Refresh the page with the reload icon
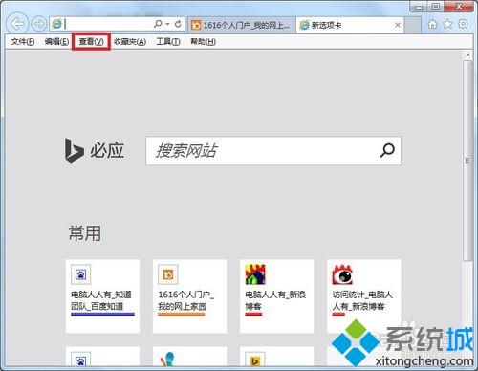This screenshot has width=478, height=371. pyautogui.click(x=178, y=24)
